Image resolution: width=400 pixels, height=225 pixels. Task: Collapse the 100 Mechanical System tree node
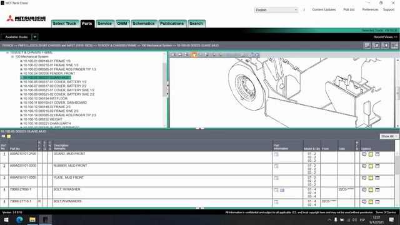(x=12, y=57)
